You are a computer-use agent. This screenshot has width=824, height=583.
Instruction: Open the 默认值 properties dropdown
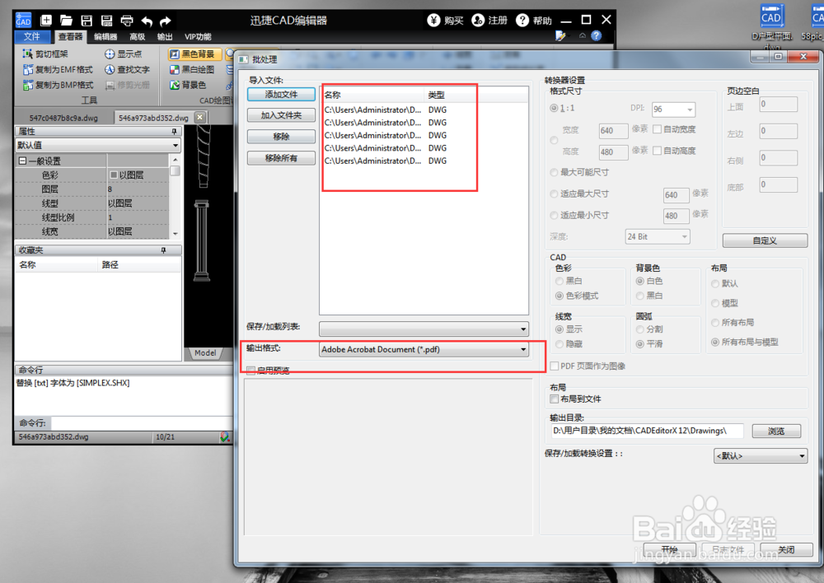(98, 146)
